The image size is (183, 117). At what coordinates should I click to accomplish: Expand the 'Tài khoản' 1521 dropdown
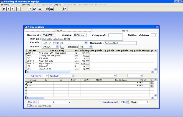91,47
